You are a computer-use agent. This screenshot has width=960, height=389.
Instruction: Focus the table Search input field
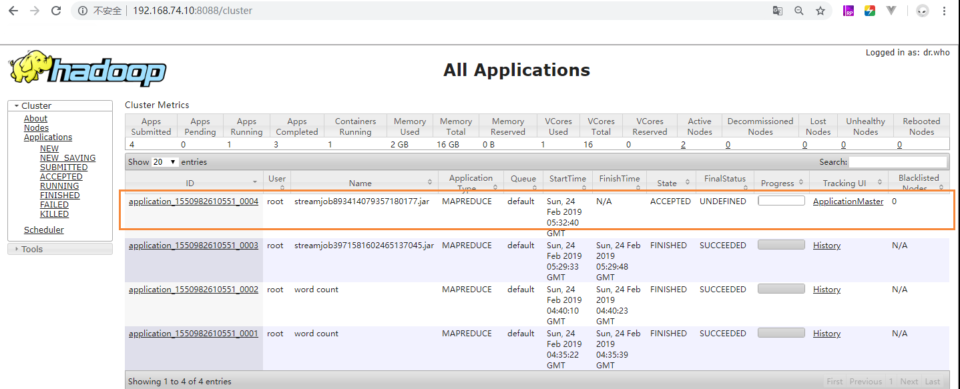coord(898,162)
